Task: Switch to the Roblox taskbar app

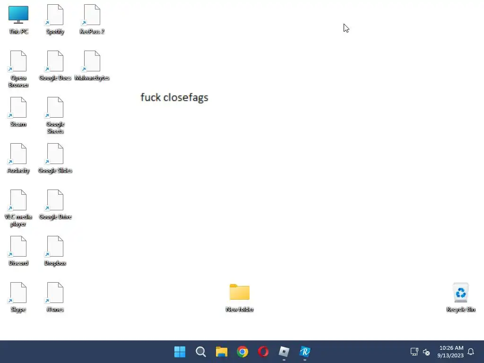Action: click(x=284, y=352)
